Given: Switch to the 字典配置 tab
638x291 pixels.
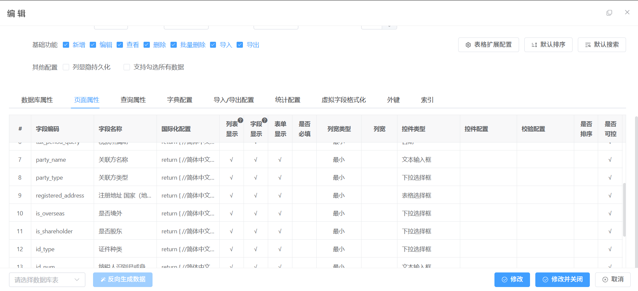Looking at the screenshot, I should point(179,100).
